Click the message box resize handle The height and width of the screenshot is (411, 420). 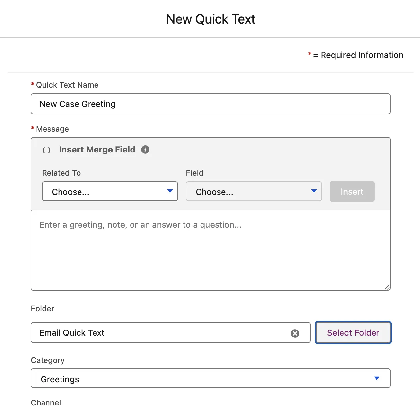[387, 287]
